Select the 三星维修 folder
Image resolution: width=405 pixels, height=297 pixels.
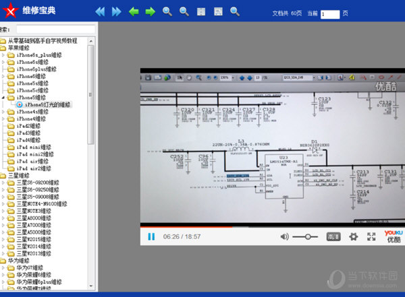[x=19, y=176]
